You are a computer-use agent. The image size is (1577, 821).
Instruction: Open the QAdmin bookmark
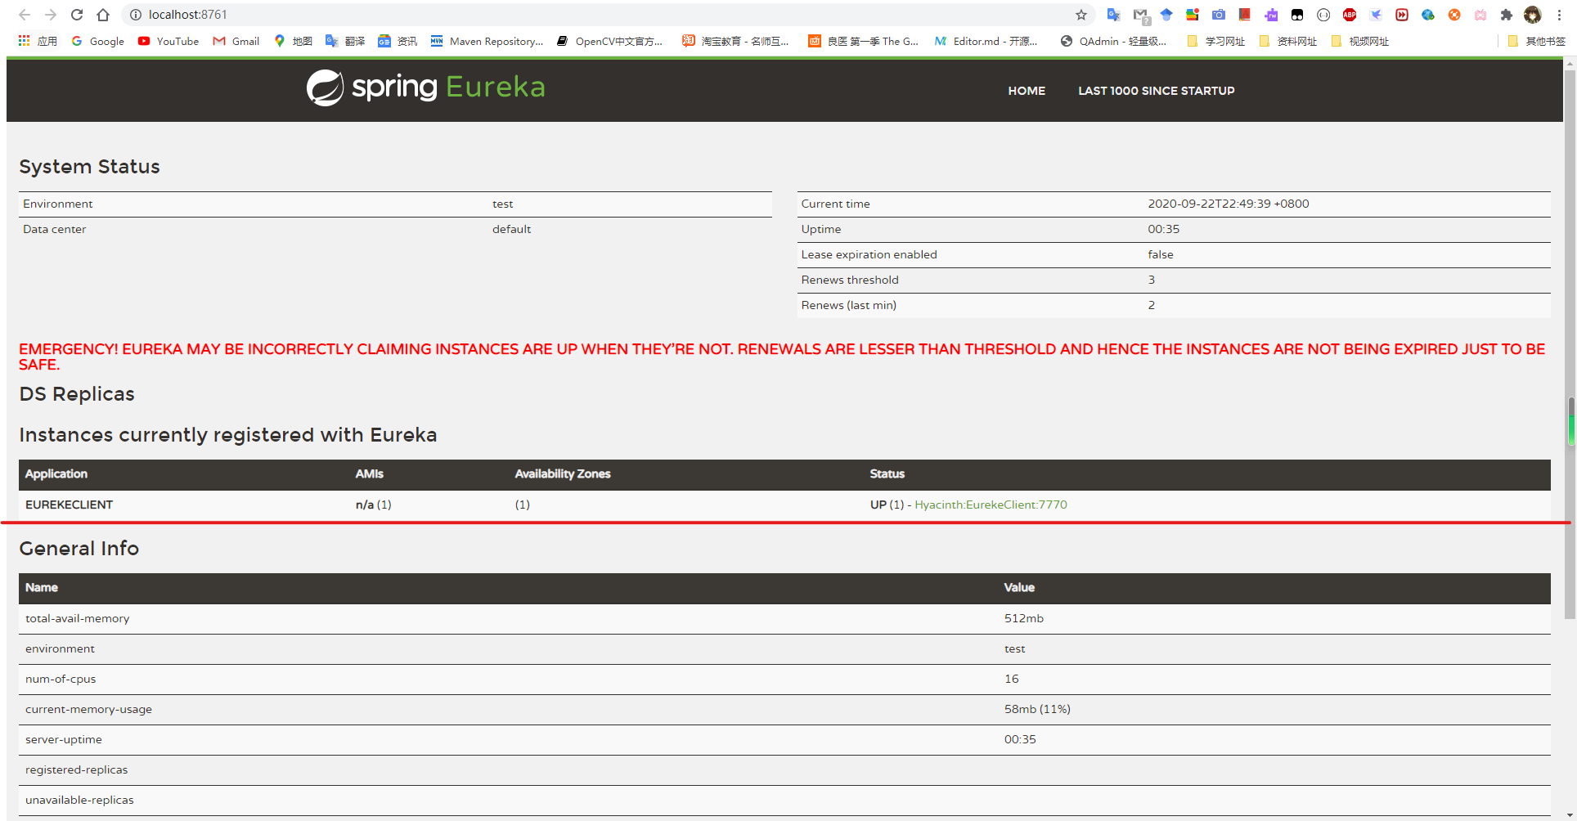click(x=1113, y=41)
